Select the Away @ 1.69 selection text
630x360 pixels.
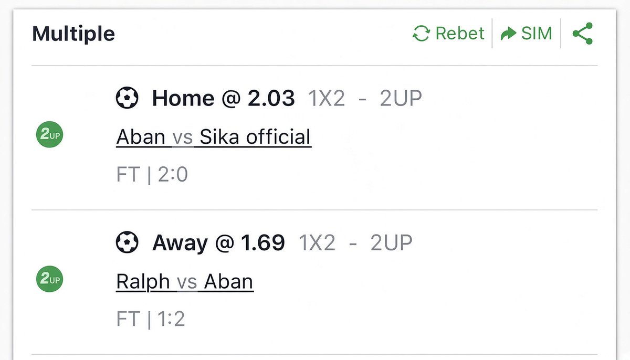[218, 242]
